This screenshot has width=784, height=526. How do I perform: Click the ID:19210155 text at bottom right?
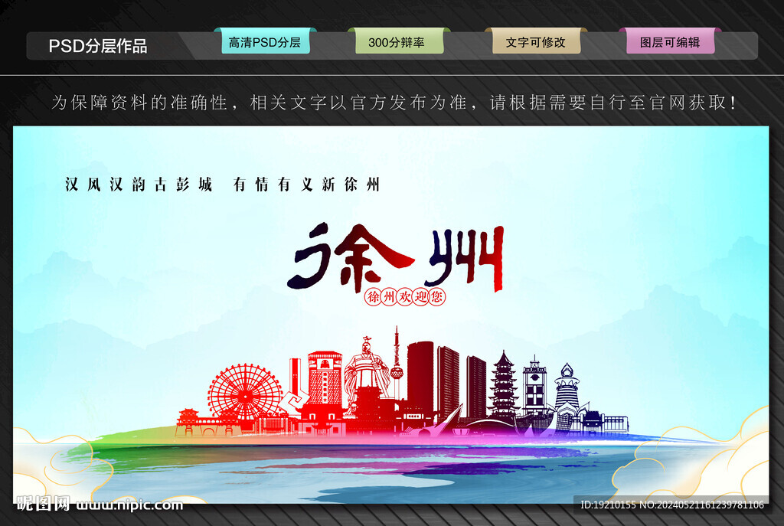point(605,505)
